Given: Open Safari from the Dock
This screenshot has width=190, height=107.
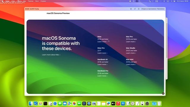Looking at the screenshot, I should [55, 103].
